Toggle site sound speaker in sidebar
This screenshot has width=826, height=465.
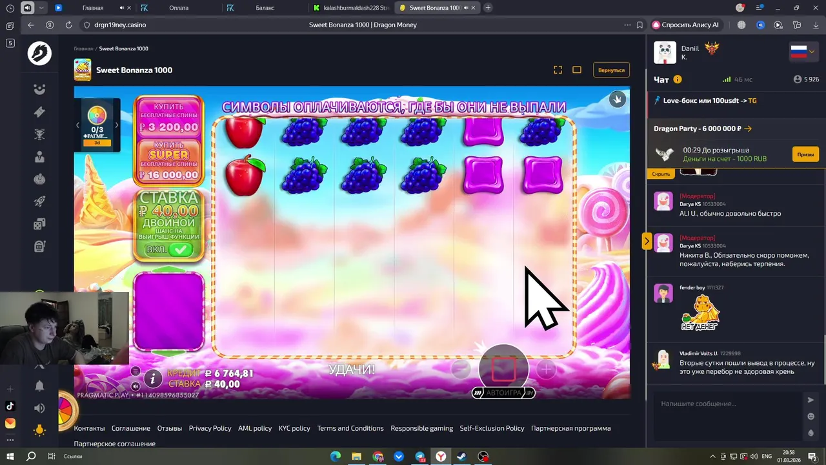[x=39, y=408]
